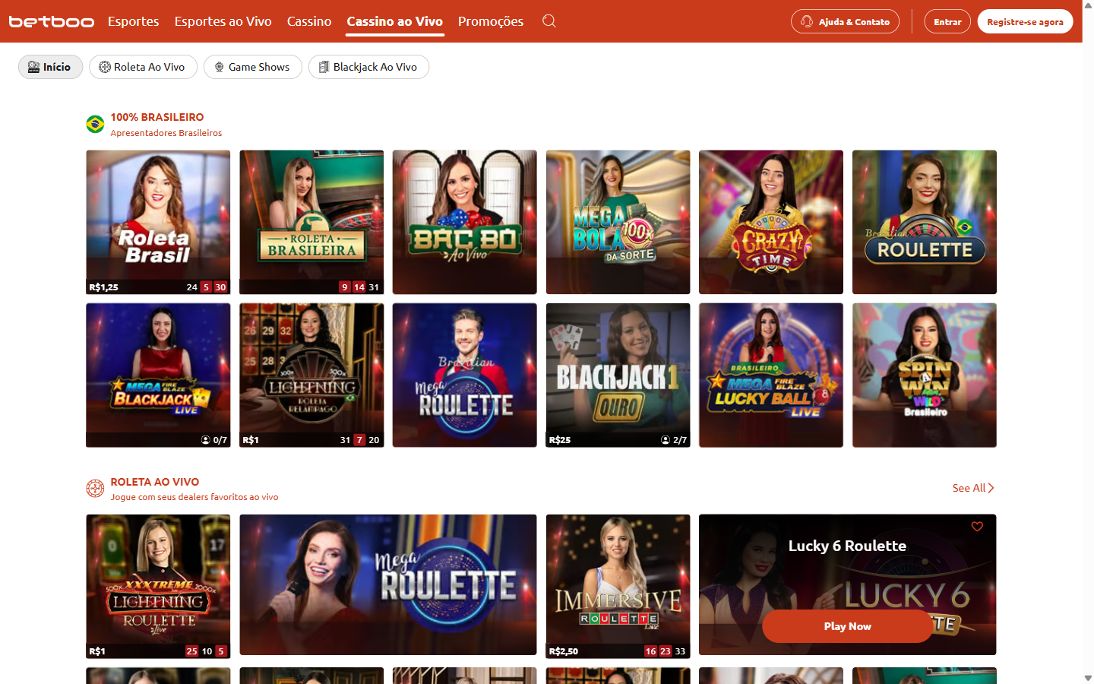Switch to Roleta Ao Vivo category
The image size is (1094, 684).
(143, 67)
